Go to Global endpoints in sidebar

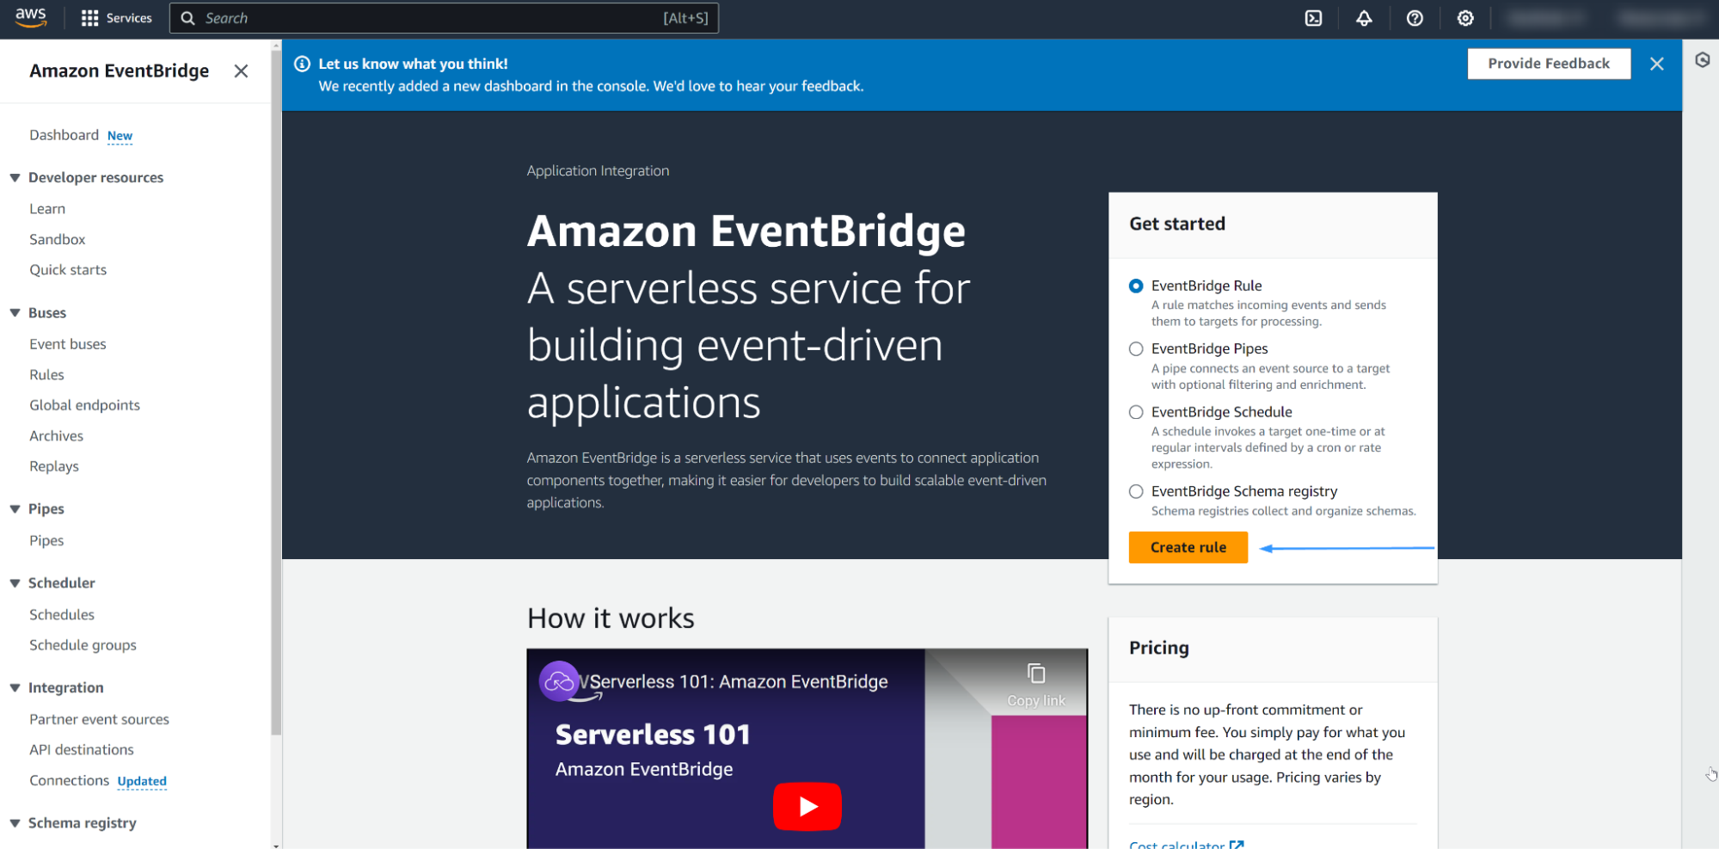[x=84, y=404]
